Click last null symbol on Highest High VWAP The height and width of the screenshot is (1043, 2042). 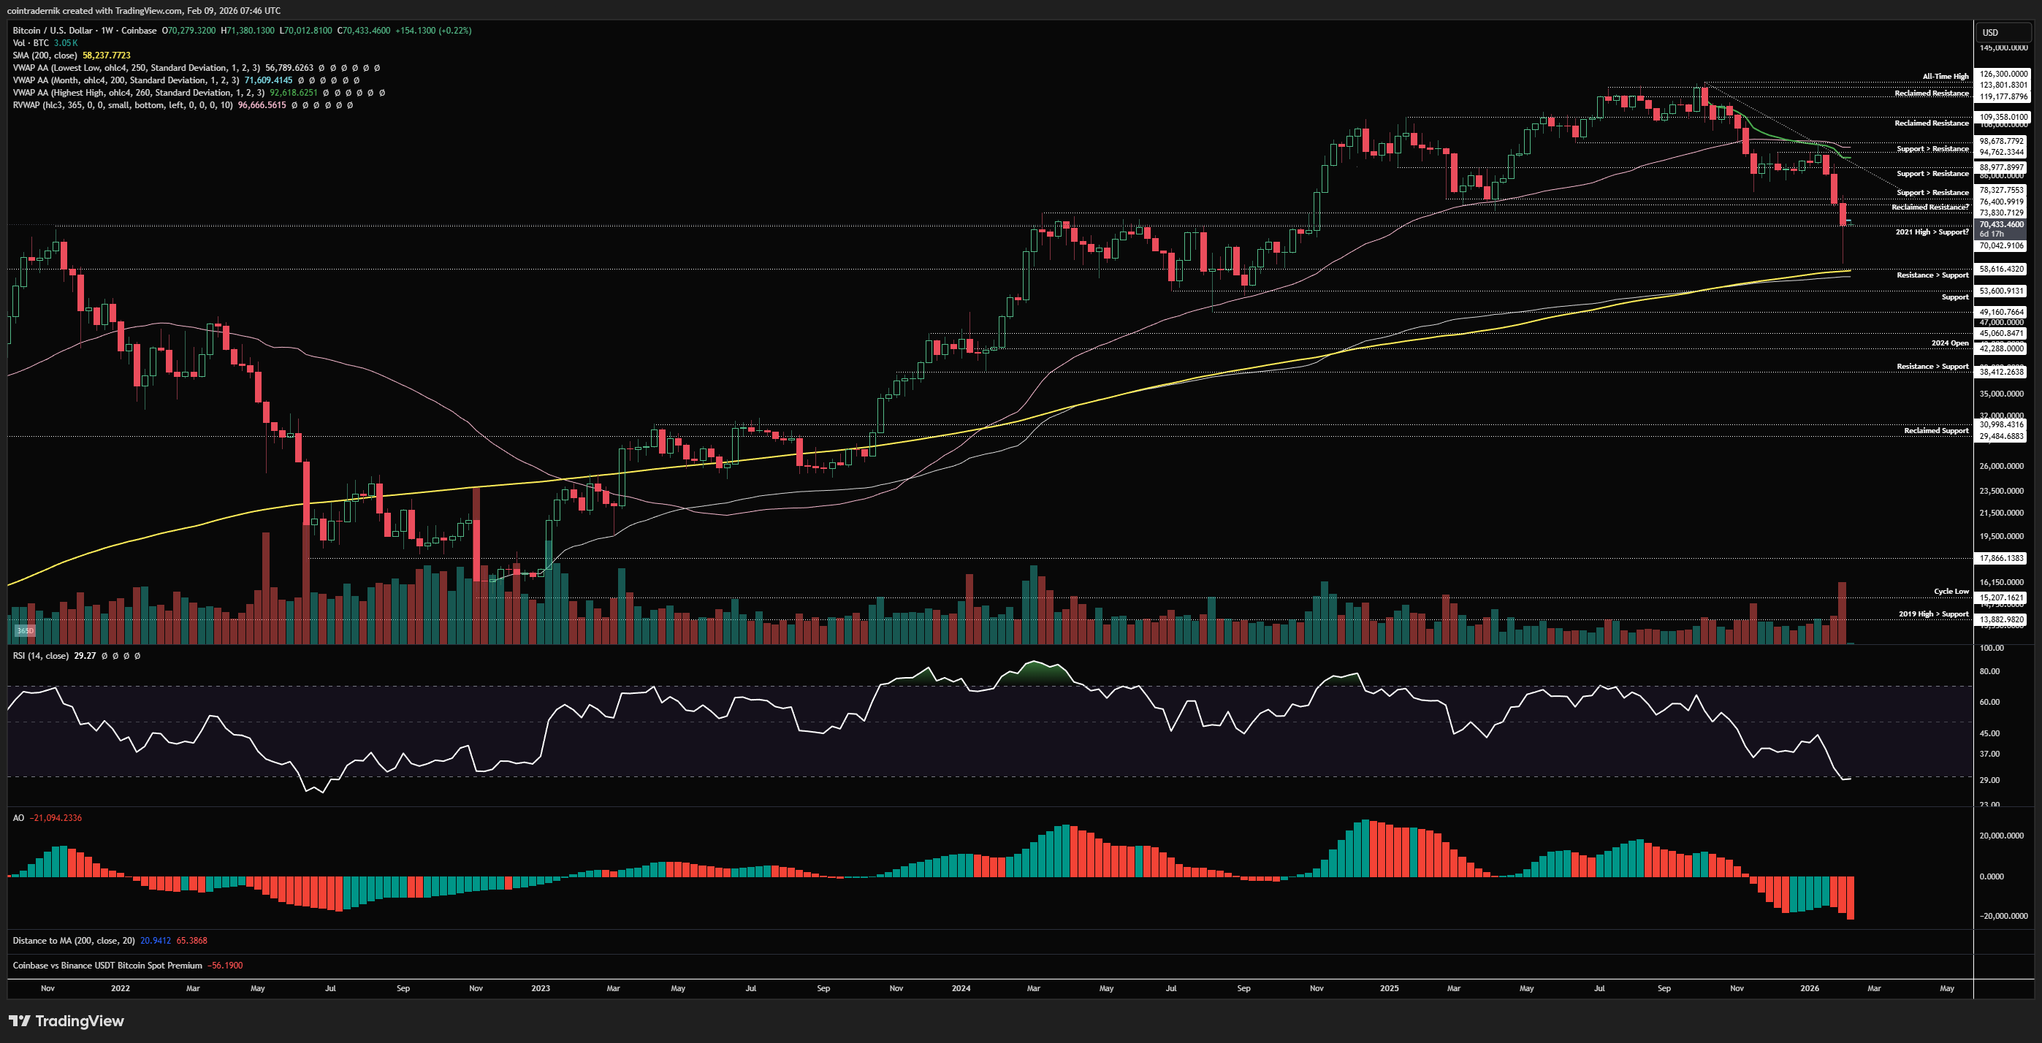382,93
